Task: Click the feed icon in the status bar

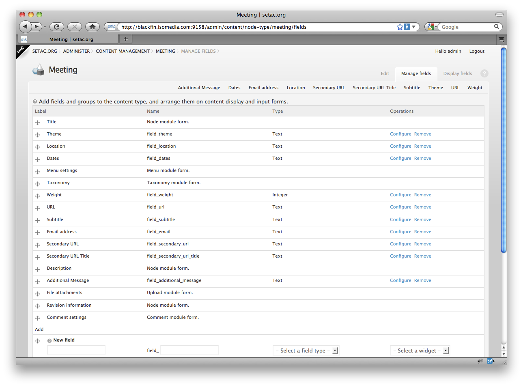Action: click(480, 361)
